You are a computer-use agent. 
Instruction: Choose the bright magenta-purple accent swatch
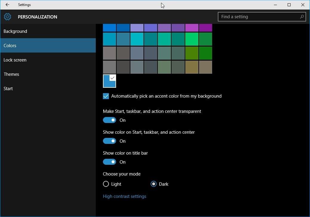[192, 28]
